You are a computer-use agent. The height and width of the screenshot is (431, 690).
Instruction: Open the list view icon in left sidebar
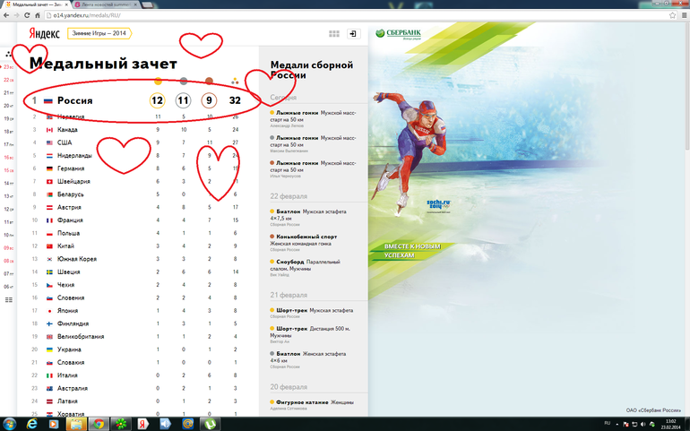(x=8, y=300)
